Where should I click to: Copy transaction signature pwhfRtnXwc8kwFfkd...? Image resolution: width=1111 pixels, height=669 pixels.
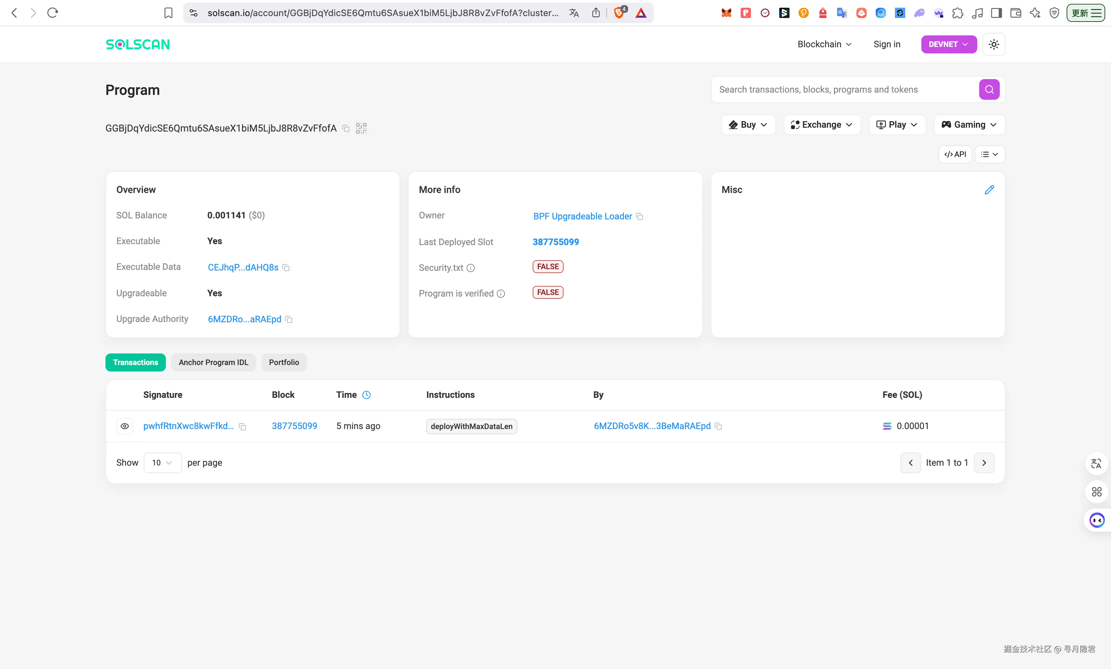coord(242,426)
